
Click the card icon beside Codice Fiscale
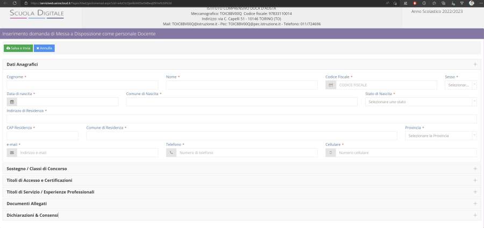(331, 85)
